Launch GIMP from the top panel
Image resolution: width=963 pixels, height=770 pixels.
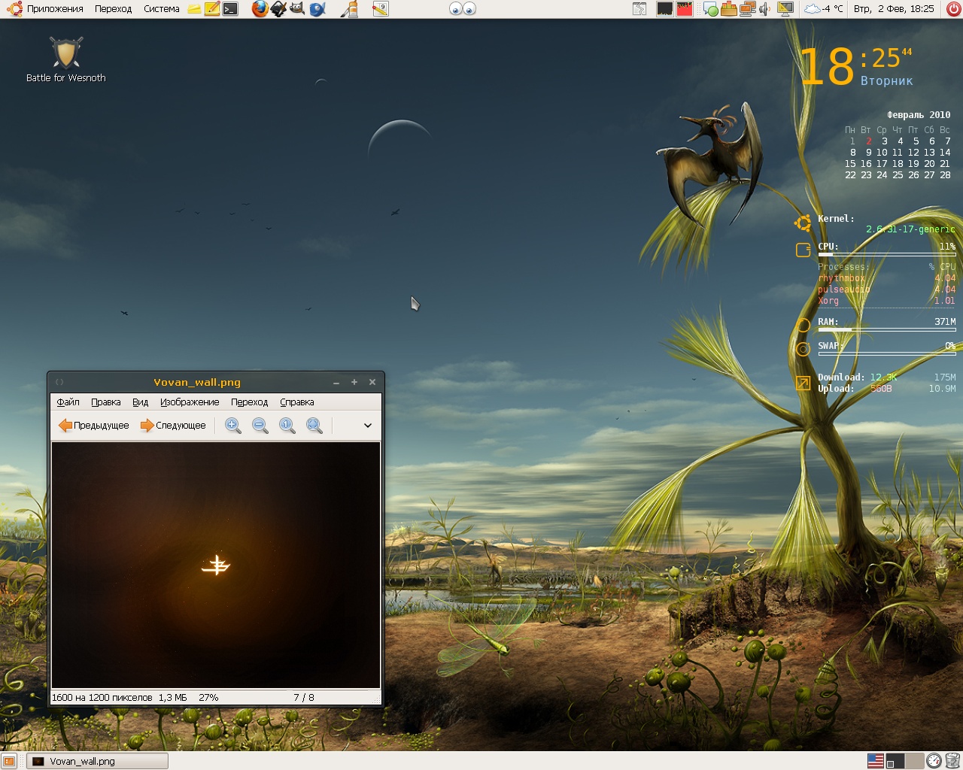[297, 9]
